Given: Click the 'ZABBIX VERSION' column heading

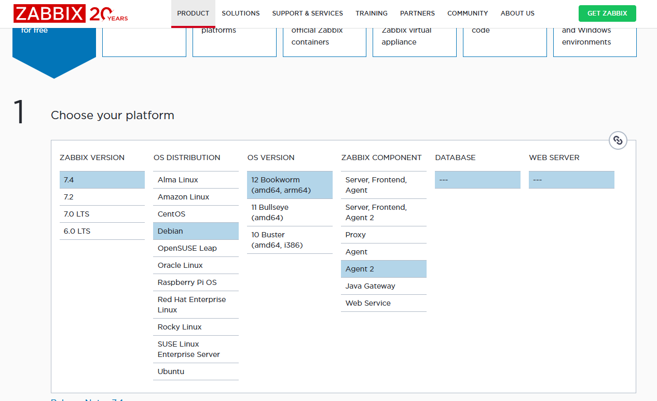Looking at the screenshot, I should pyautogui.click(x=92, y=157).
